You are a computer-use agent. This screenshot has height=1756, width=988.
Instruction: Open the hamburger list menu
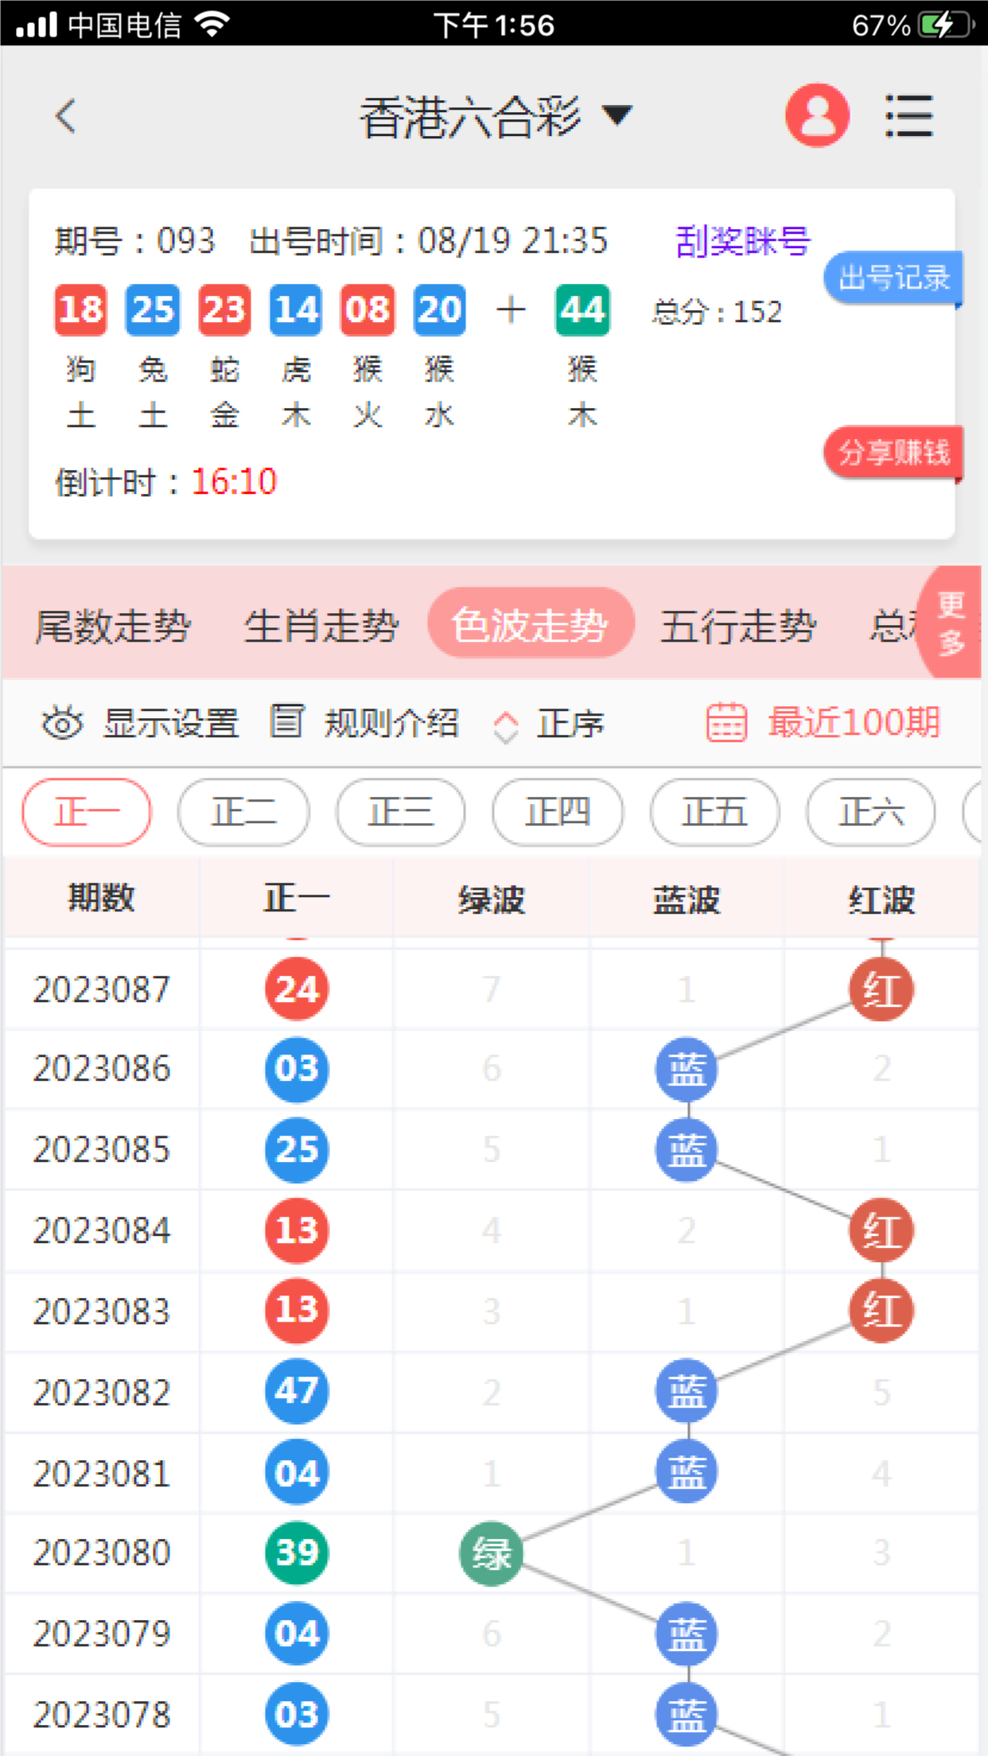pyautogui.click(x=908, y=116)
